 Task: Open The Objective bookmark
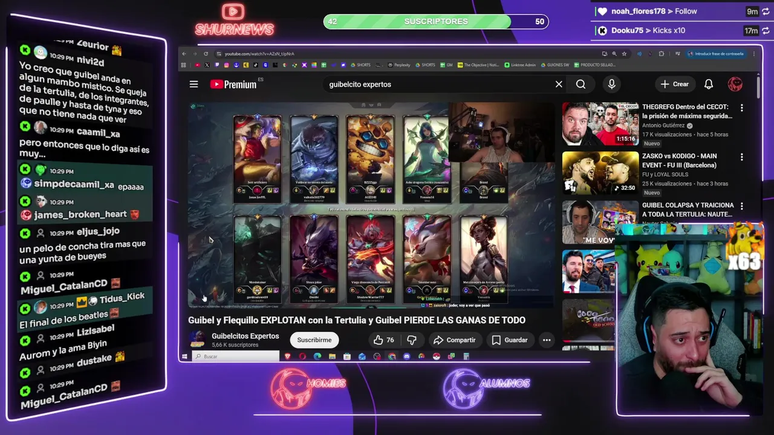[478, 65]
